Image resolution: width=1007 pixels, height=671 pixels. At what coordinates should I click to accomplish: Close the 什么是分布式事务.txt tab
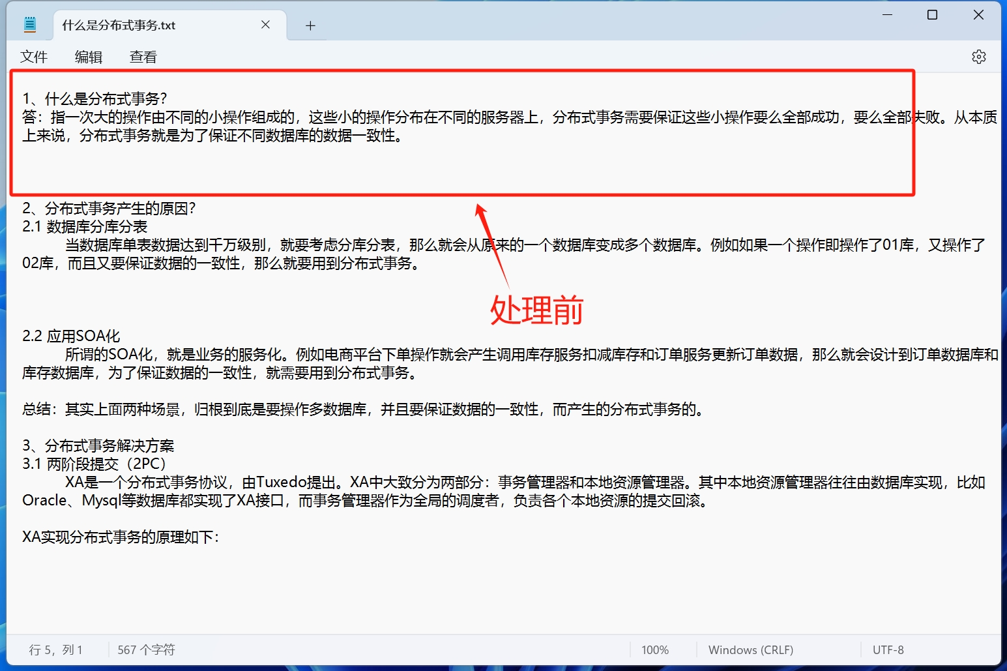[265, 24]
